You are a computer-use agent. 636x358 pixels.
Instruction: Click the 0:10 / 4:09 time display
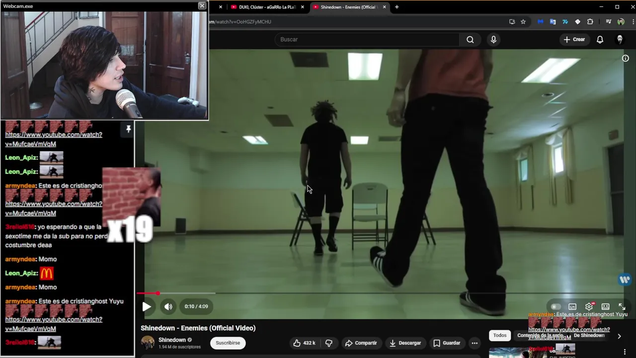click(x=196, y=307)
